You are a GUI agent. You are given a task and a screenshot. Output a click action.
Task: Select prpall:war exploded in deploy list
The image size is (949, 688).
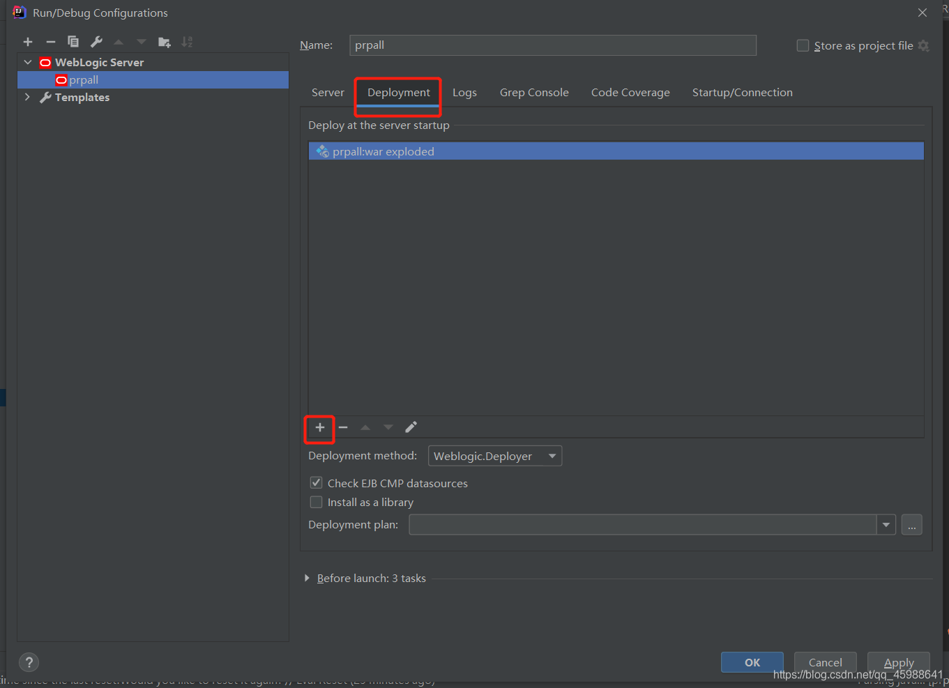tap(616, 151)
